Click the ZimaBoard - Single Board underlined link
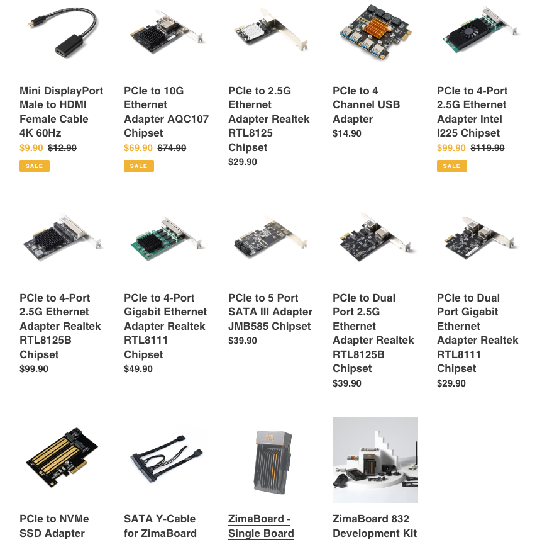 (x=261, y=526)
